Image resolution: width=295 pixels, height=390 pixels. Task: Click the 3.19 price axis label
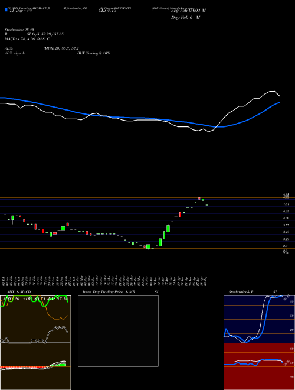coord(286,239)
